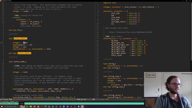Click the fg_bold color definition

click(128, 41)
